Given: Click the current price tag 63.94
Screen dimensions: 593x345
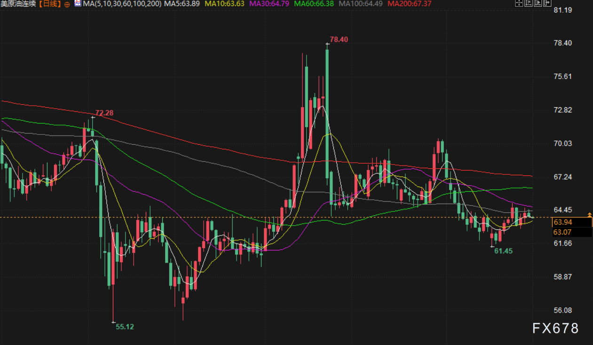Looking at the screenshot, I should pos(562,222).
